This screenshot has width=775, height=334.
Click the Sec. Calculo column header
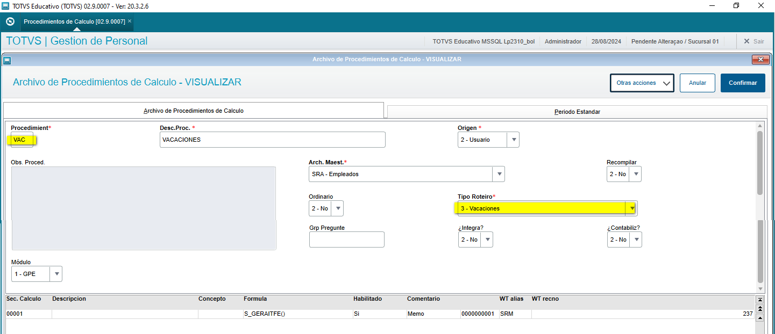[23, 299]
